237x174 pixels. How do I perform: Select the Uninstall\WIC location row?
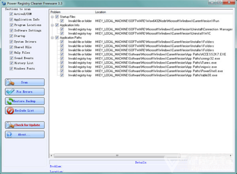pyautogui.click(x=153, y=33)
